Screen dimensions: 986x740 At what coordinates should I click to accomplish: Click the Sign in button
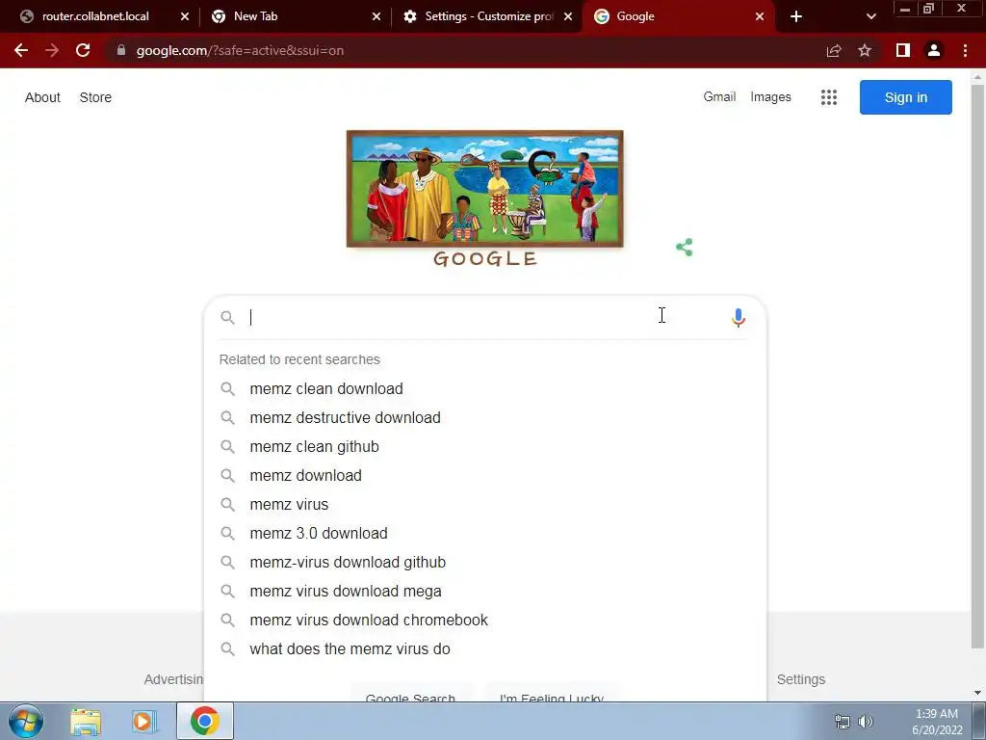905,97
